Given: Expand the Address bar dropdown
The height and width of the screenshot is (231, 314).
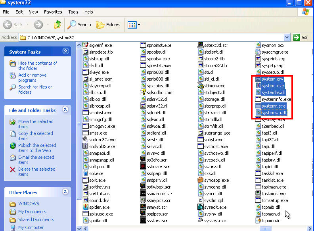Looking at the screenshot, I should click(287, 37).
